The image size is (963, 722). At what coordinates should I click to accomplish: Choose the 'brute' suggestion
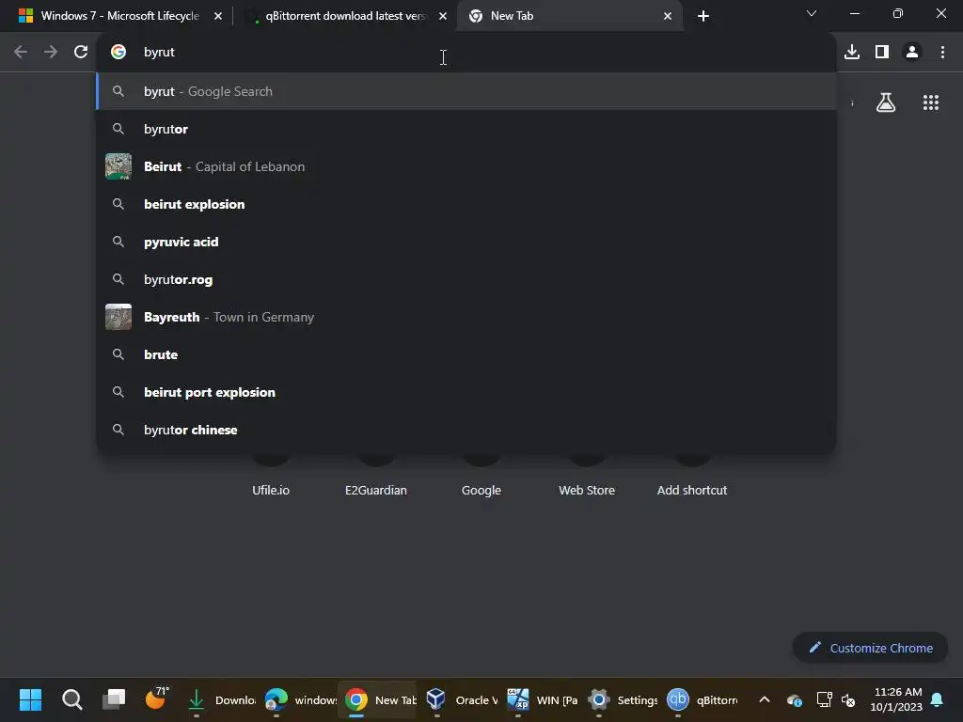click(x=466, y=354)
